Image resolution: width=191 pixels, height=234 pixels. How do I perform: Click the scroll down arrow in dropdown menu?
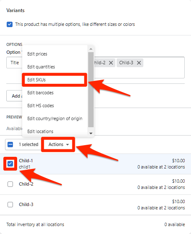(91, 133)
